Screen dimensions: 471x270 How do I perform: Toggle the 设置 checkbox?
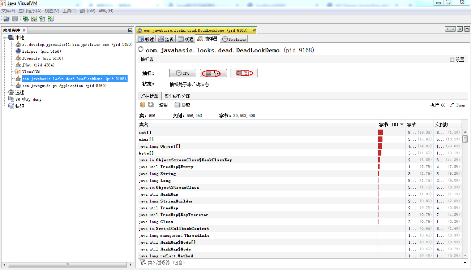(452, 60)
